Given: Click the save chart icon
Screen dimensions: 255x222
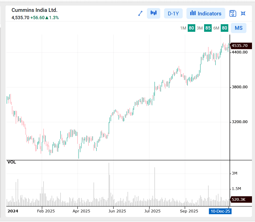Looking at the screenshot, I should 233,13.
